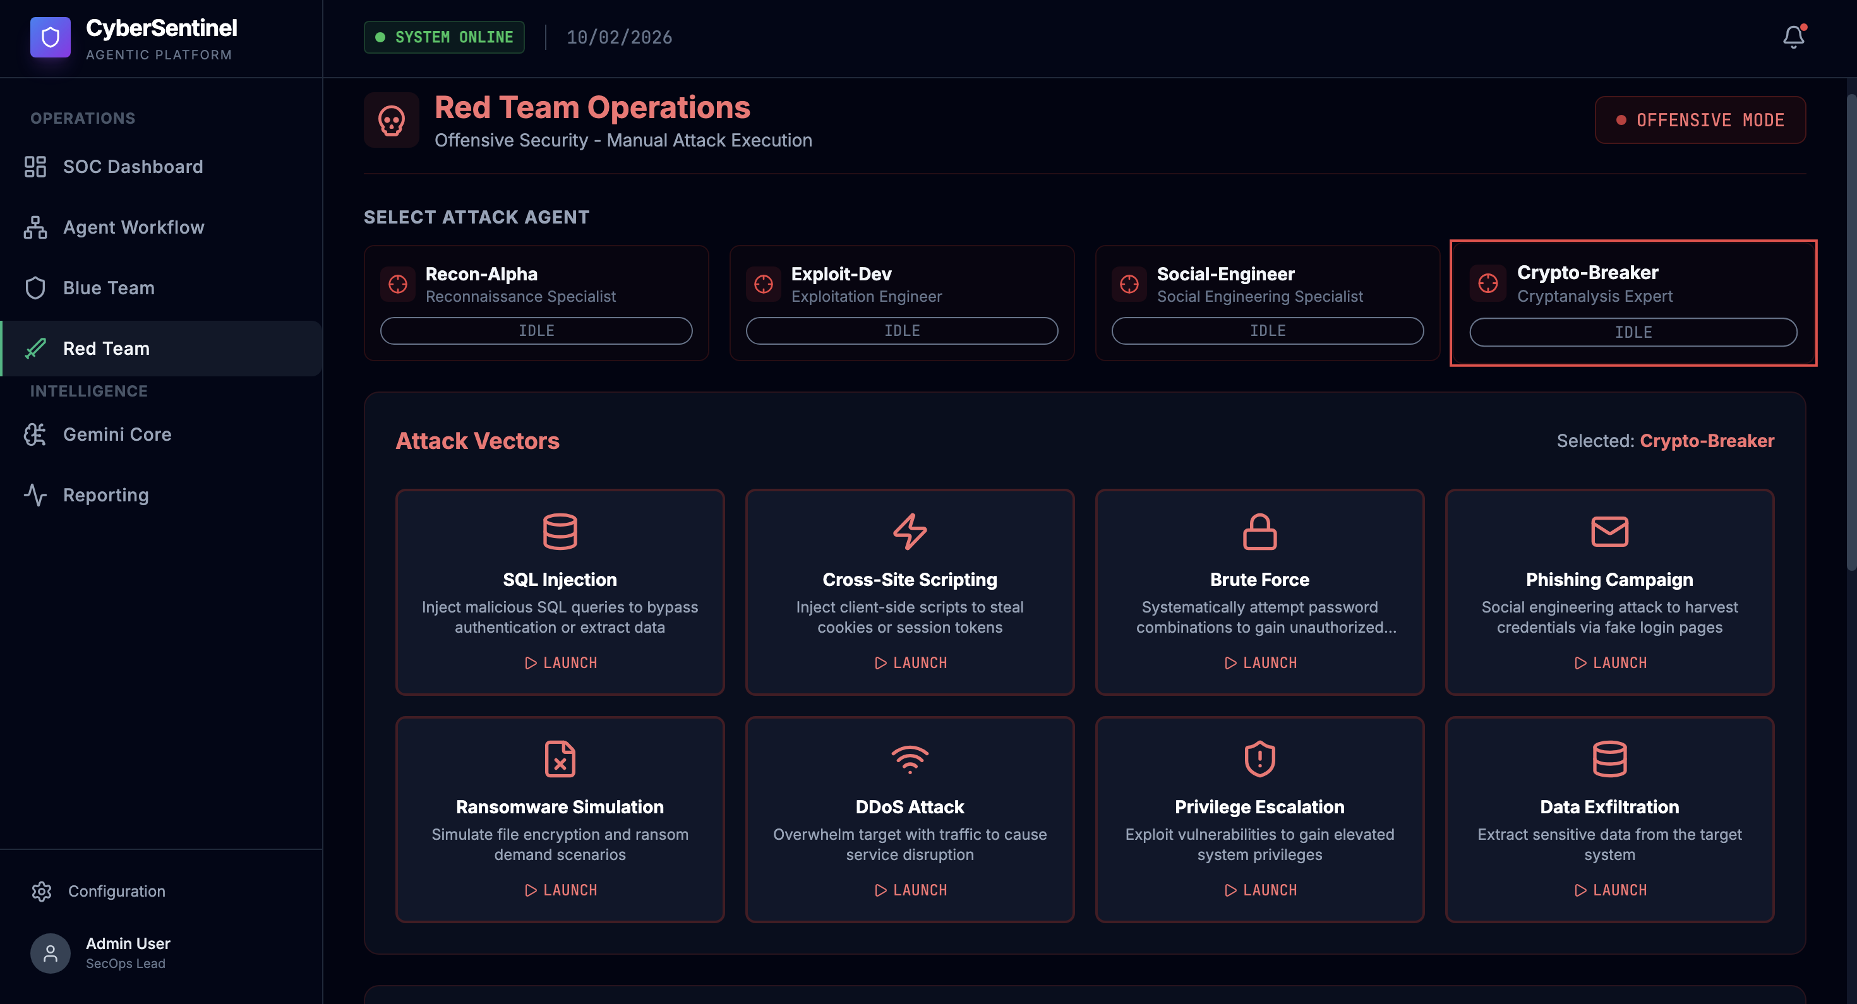Screen dimensions: 1857x1004
Task: Launch the Phishing Campaign attack
Action: (x=1610, y=662)
